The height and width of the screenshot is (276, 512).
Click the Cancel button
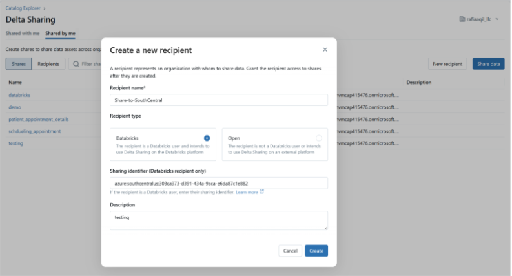click(291, 251)
